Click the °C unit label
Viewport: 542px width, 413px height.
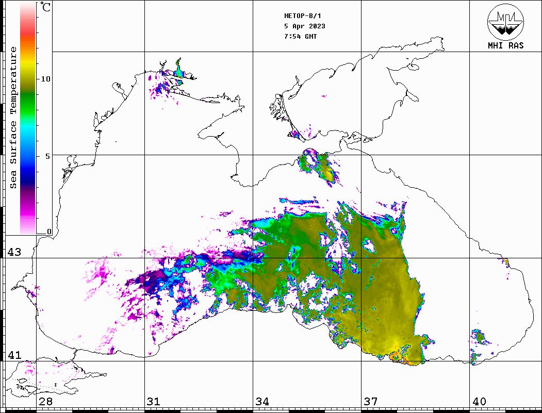coord(45,7)
